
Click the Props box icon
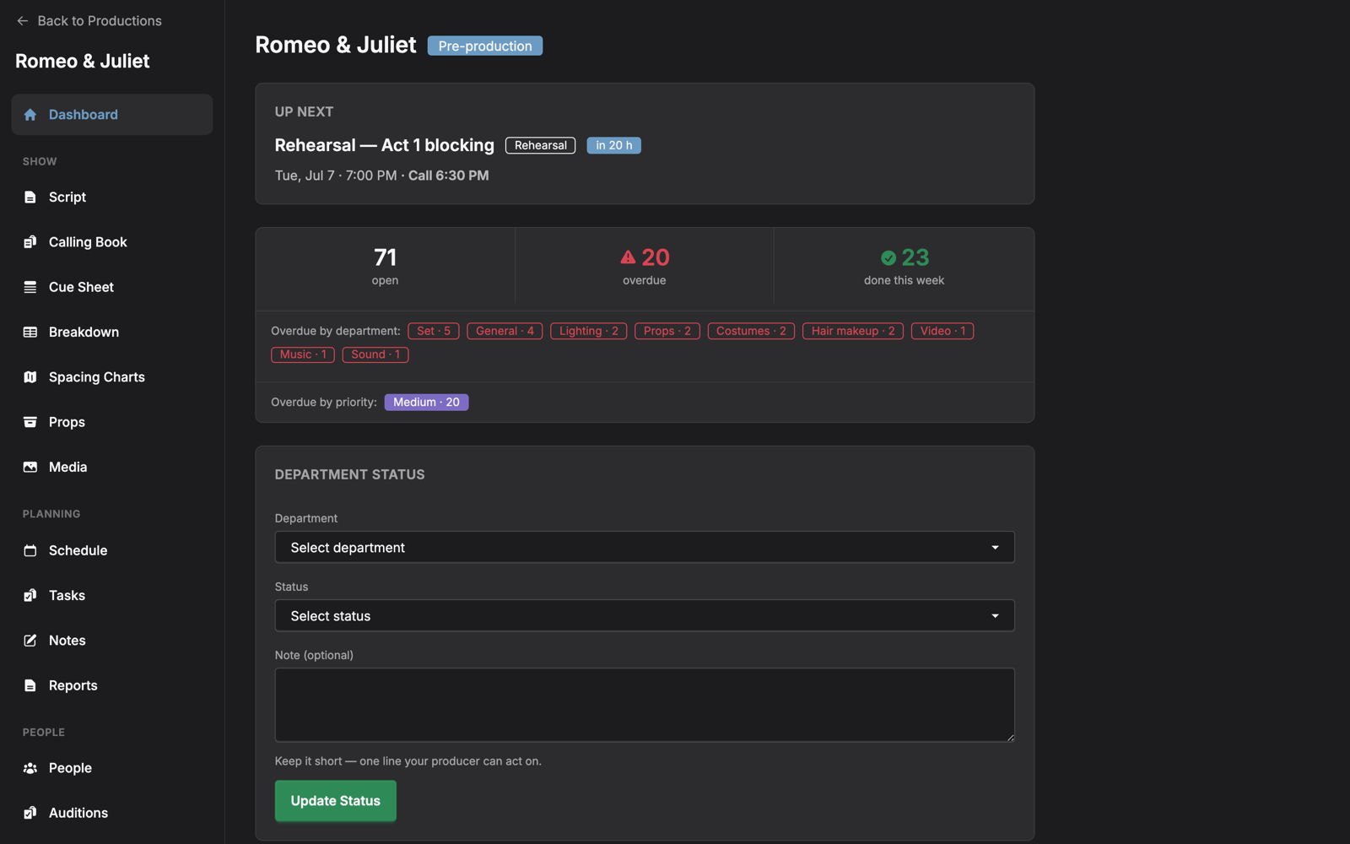click(30, 422)
